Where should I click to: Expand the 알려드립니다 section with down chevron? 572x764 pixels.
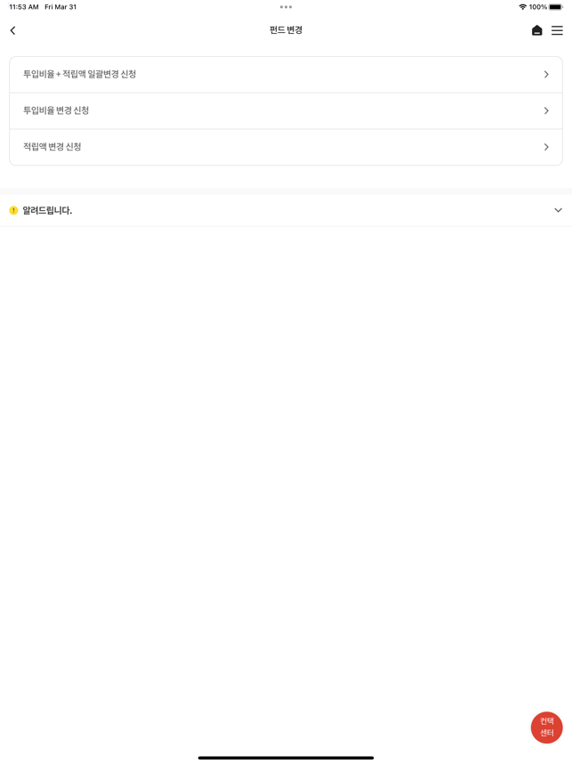pos(558,211)
